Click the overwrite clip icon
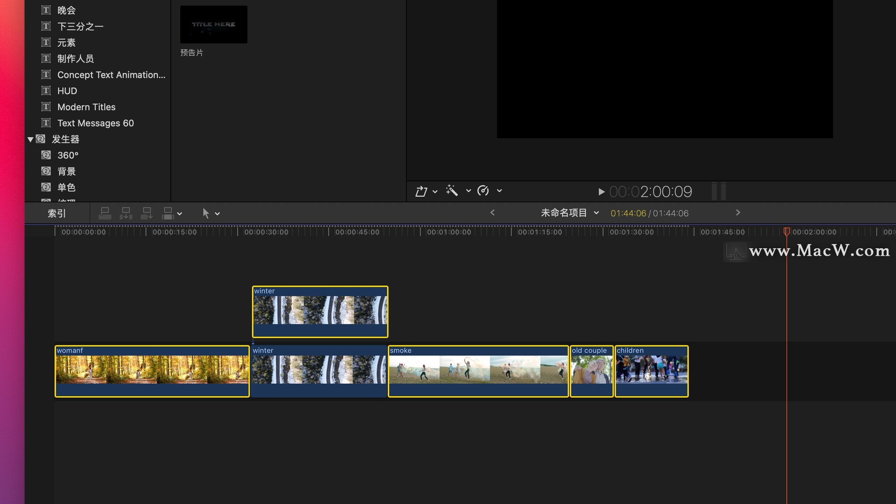Image resolution: width=896 pixels, height=504 pixels. point(168,213)
